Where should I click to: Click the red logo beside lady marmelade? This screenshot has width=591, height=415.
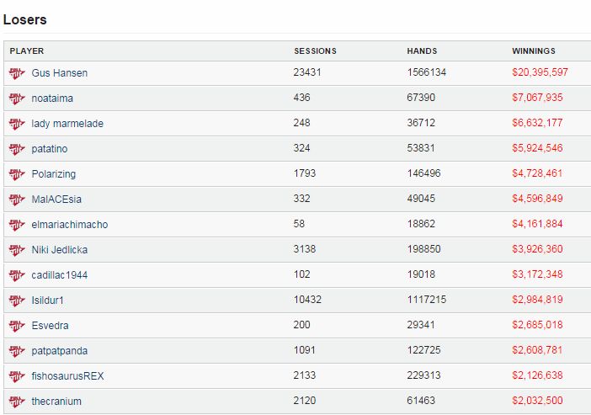pos(17,124)
